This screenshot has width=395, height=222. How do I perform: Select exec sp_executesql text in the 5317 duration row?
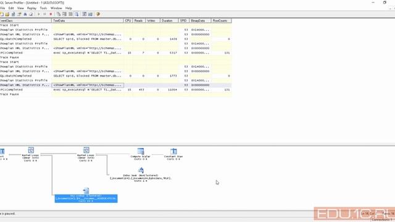[x=88, y=53]
